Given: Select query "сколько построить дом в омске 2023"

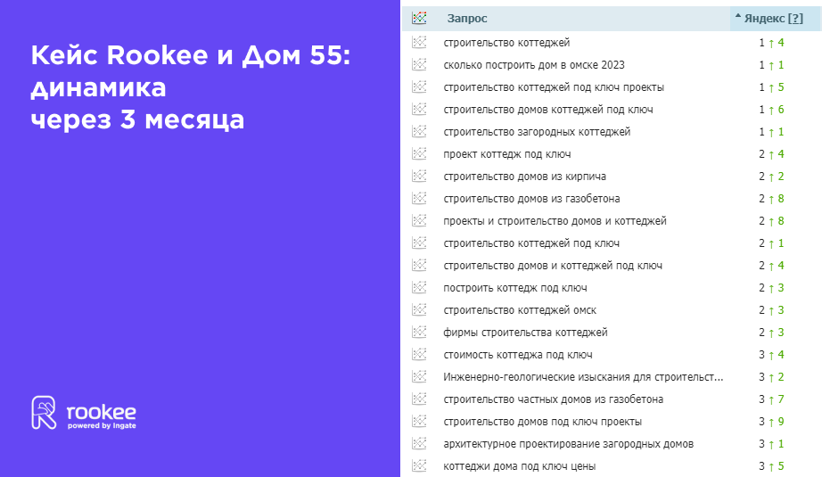Looking at the screenshot, I should pos(534,65).
